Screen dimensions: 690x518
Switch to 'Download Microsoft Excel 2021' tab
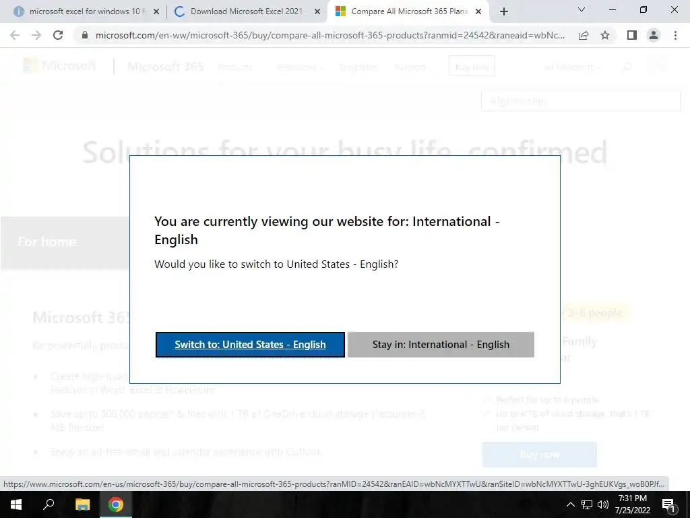tap(247, 11)
